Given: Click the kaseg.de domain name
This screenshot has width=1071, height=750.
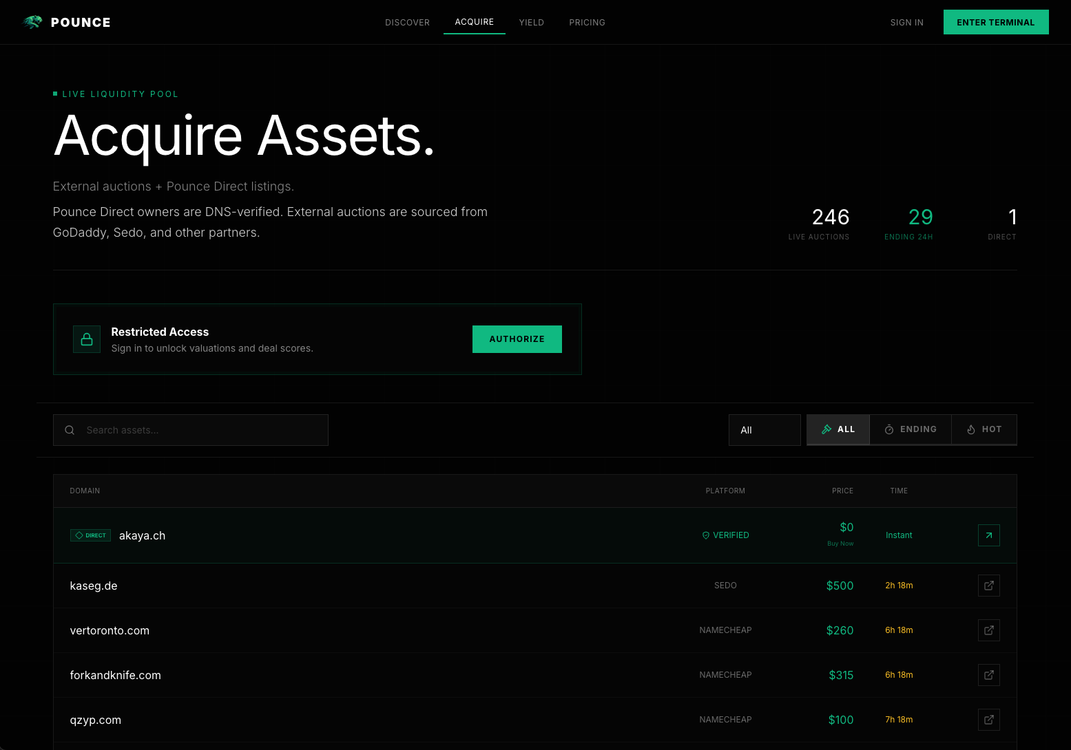Looking at the screenshot, I should click(x=94, y=586).
